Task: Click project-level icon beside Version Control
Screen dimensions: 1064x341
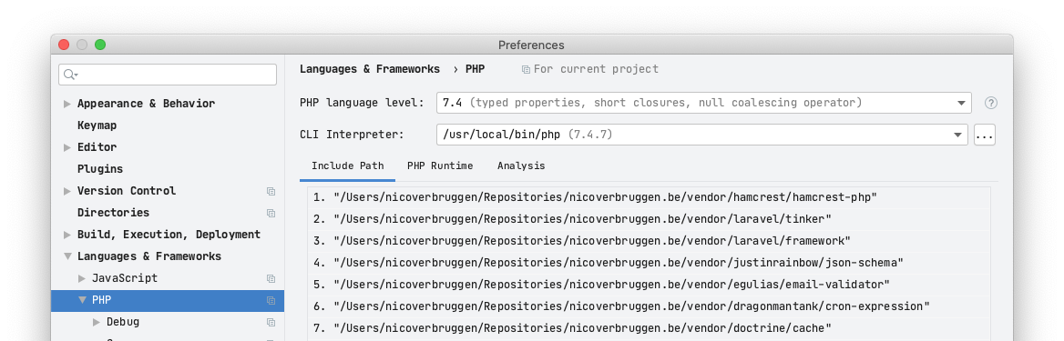Action: 271,191
